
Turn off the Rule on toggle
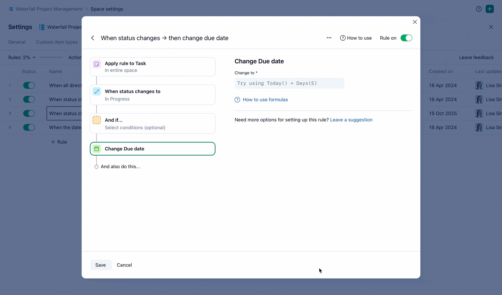(x=406, y=38)
